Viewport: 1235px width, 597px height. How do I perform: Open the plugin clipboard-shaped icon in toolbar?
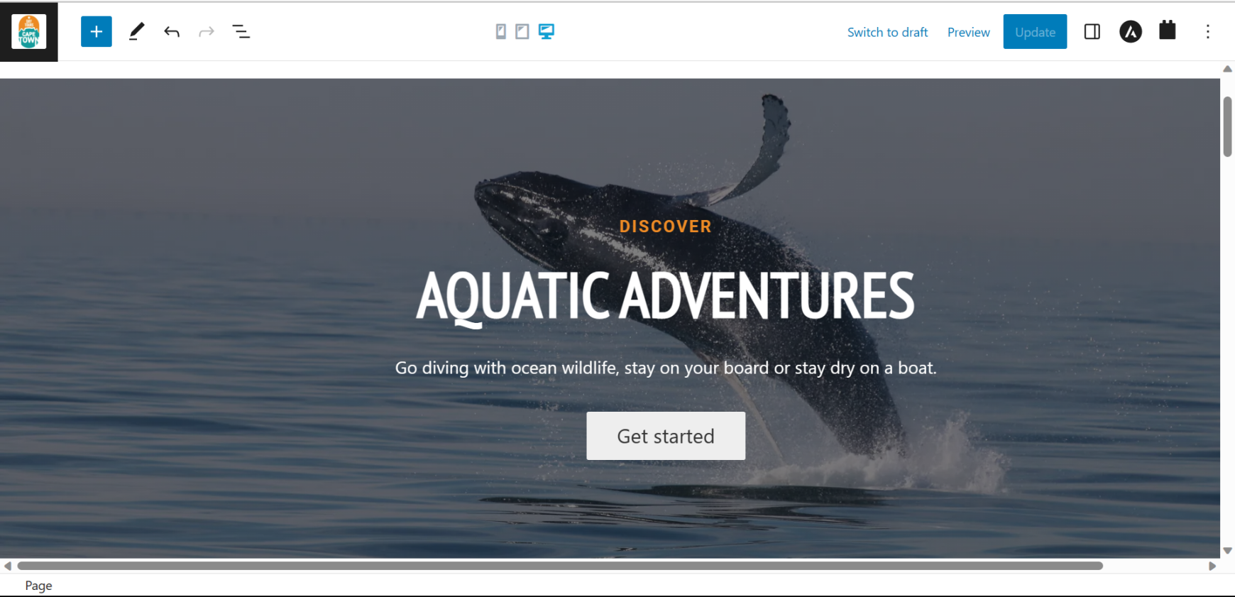(1168, 31)
